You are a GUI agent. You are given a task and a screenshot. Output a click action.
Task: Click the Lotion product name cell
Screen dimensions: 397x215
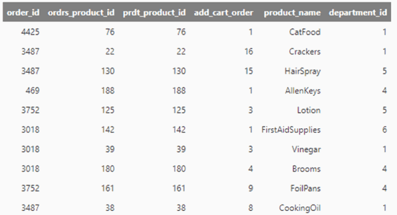coord(309,110)
